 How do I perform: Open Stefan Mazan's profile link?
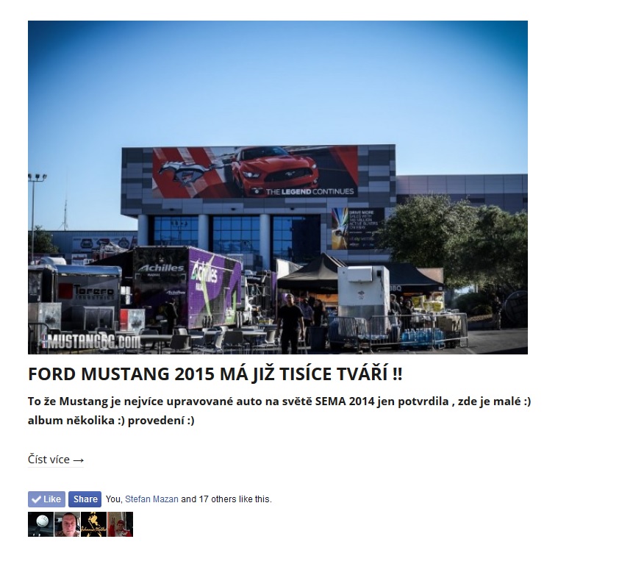point(151,499)
